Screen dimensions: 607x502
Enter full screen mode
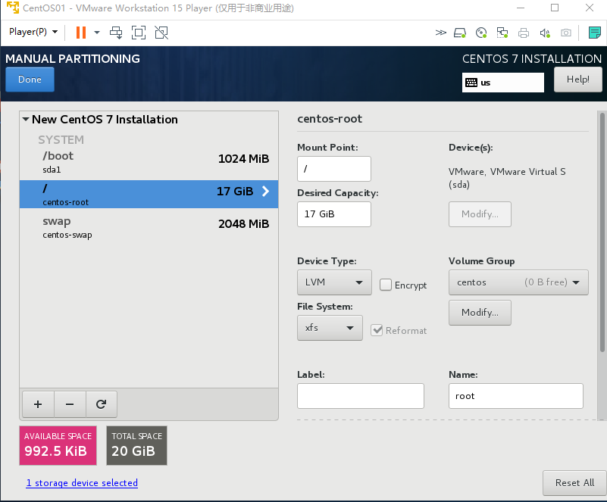point(137,33)
